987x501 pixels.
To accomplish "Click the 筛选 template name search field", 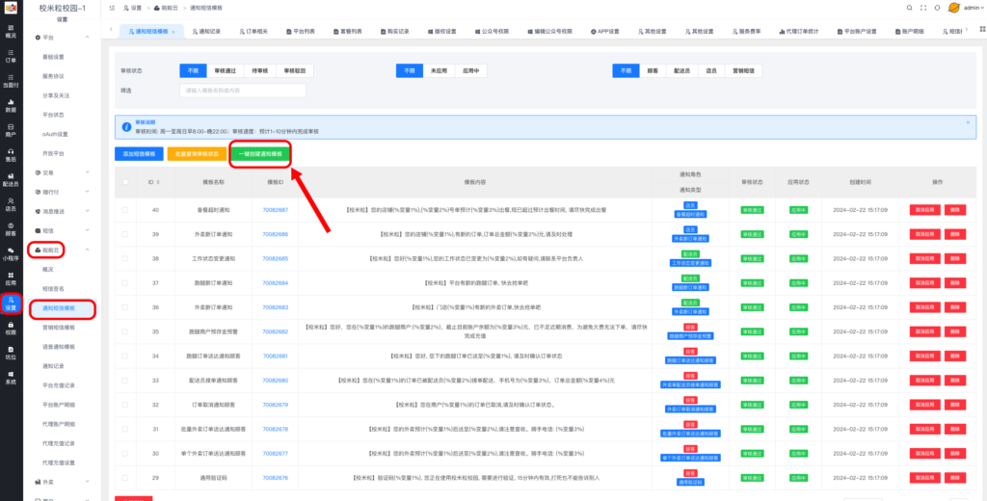I will pyautogui.click(x=242, y=91).
